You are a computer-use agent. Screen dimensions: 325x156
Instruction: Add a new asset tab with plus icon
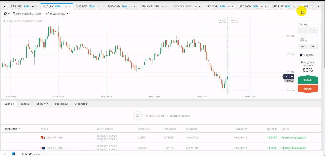click(4, 6)
